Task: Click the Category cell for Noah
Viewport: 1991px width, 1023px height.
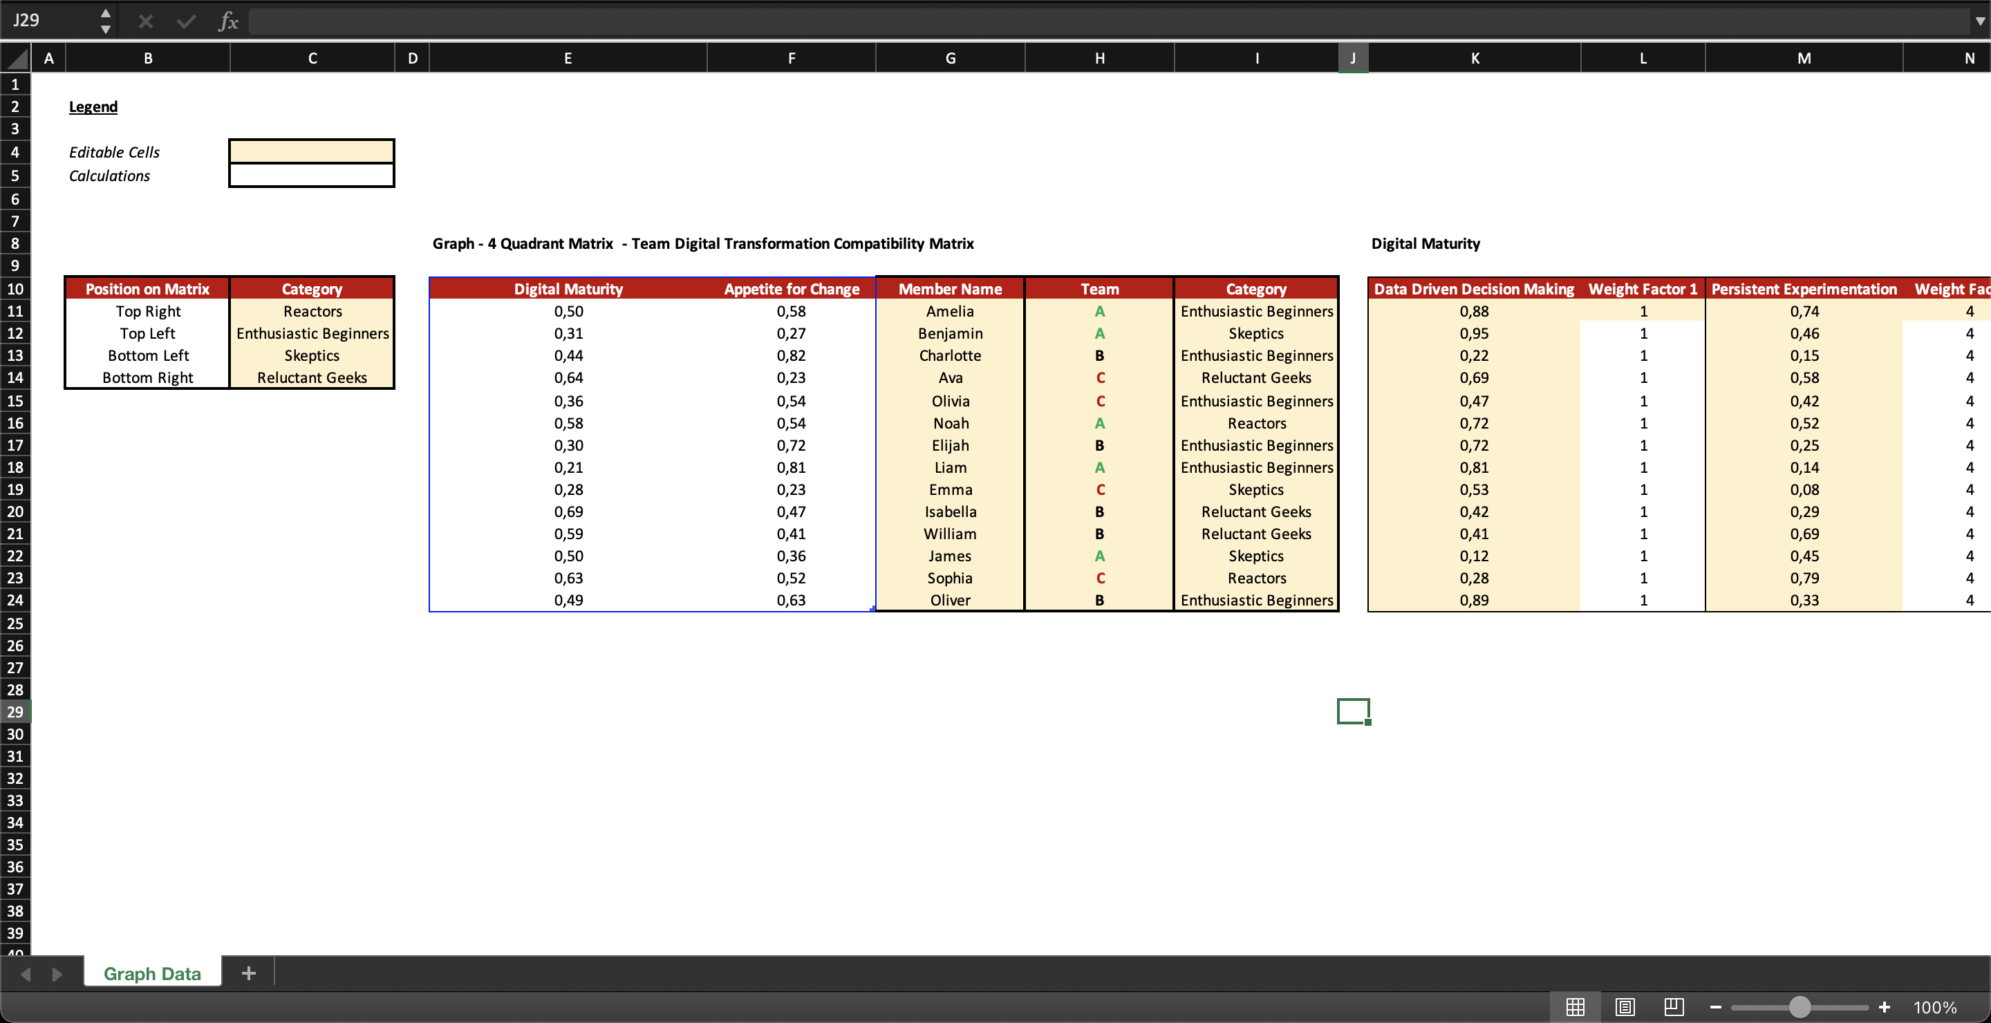Action: coord(1257,424)
